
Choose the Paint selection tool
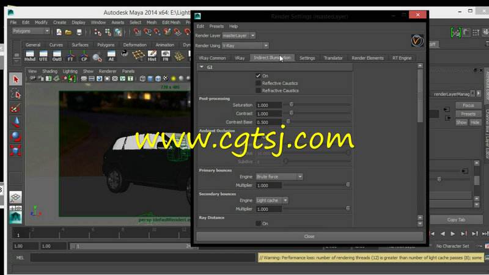click(x=16, y=108)
